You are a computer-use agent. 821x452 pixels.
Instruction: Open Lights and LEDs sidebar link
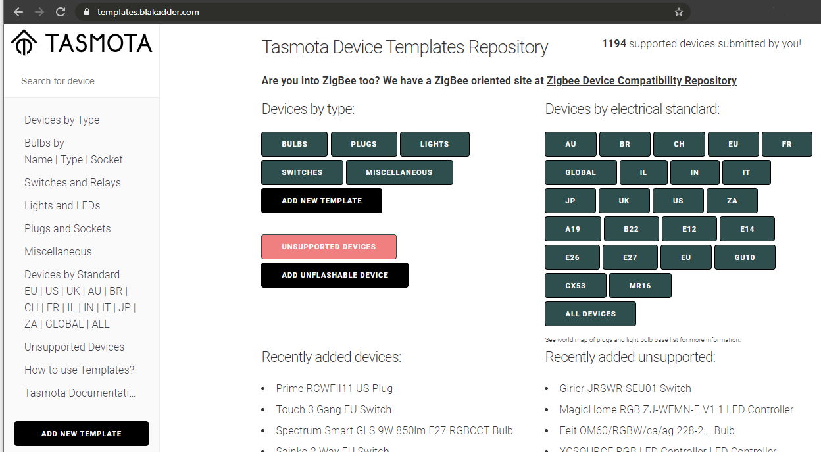click(x=62, y=205)
